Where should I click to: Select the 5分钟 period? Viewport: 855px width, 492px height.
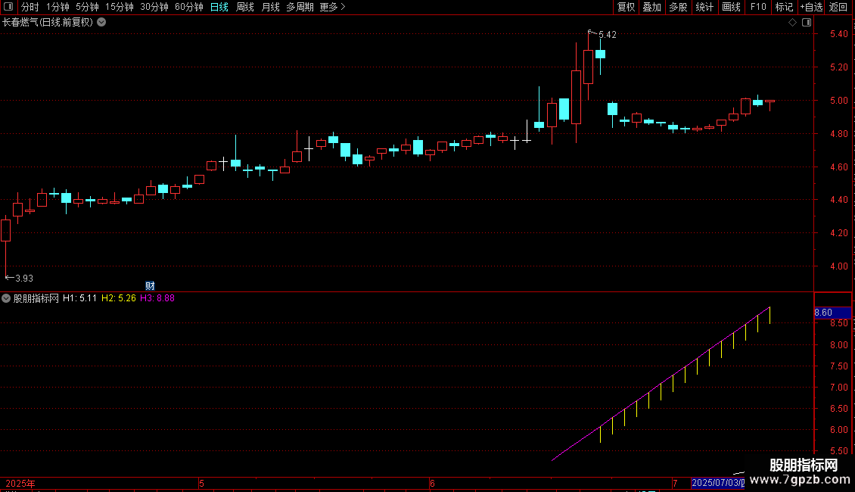click(87, 7)
